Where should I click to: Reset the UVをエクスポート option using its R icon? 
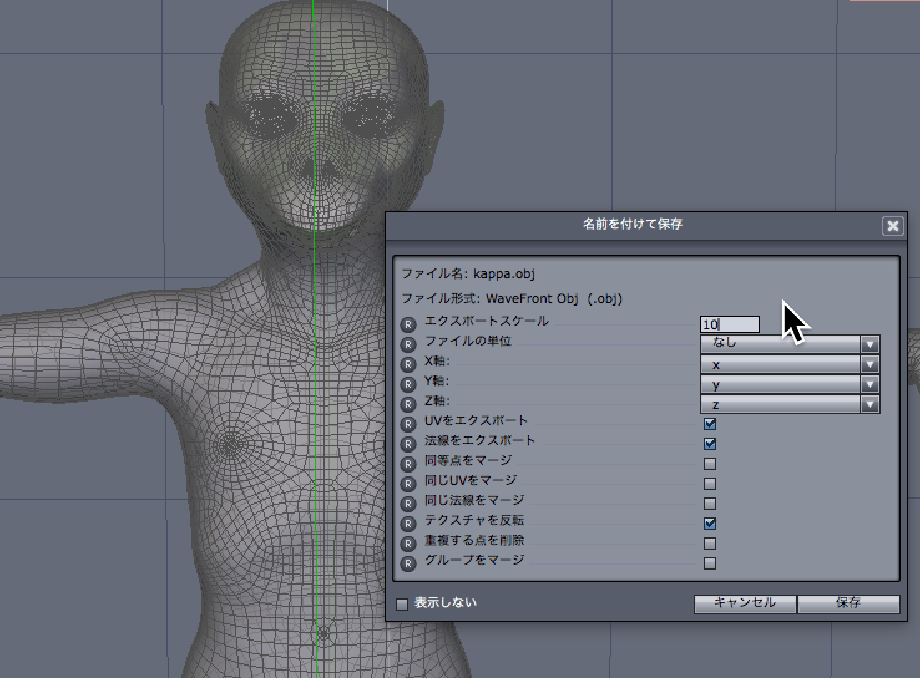click(x=408, y=424)
